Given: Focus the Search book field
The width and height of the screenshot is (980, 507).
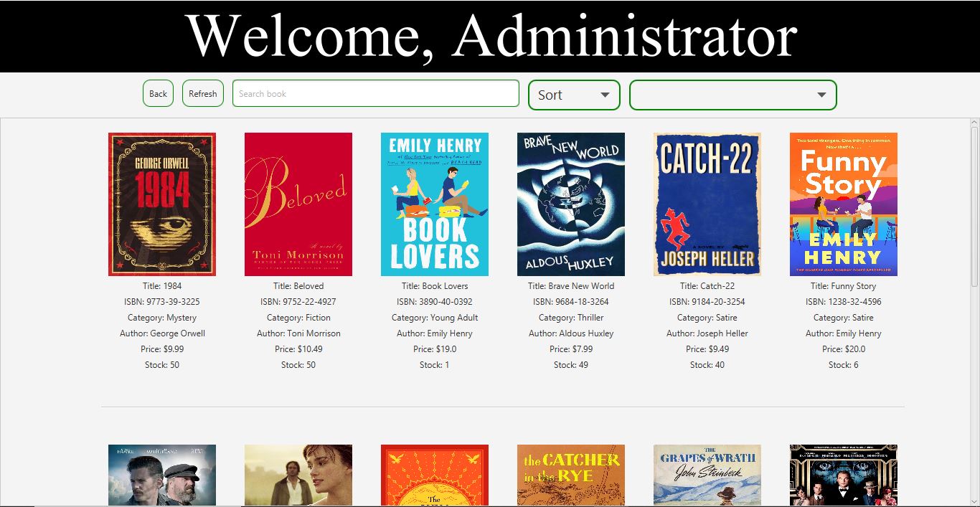Looking at the screenshot, I should coord(375,93).
